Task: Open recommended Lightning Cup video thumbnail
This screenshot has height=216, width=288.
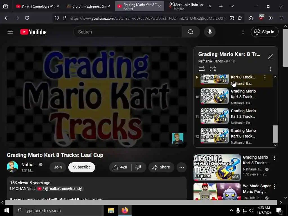Action: coord(217,168)
